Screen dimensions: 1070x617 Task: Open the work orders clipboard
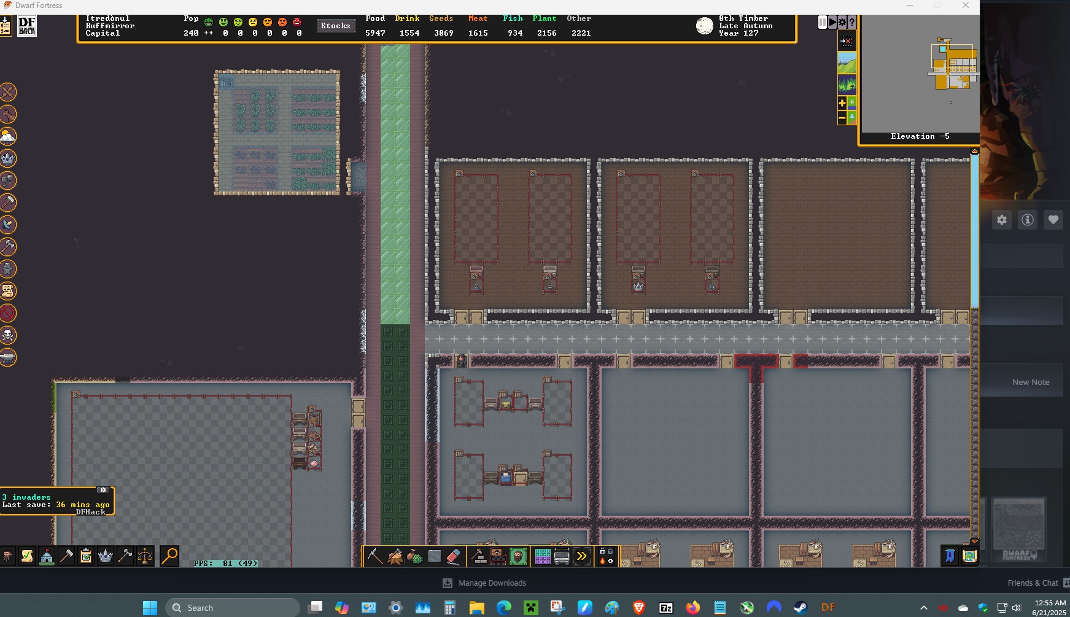(86, 556)
